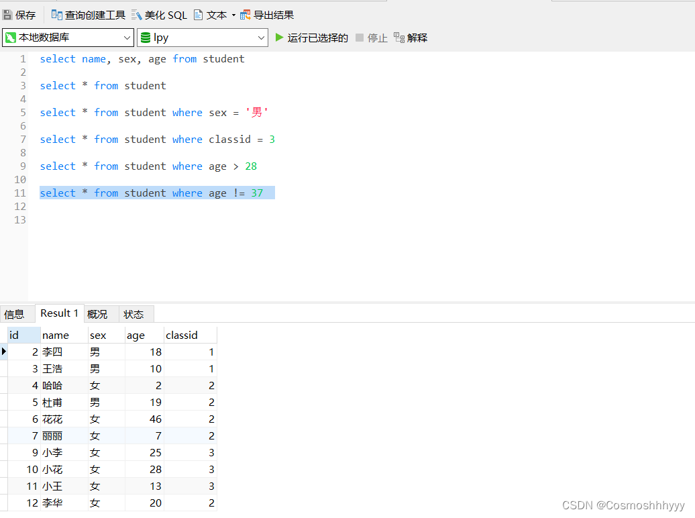
Task: Switch to the Result 1 tab
Action: click(x=60, y=313)
